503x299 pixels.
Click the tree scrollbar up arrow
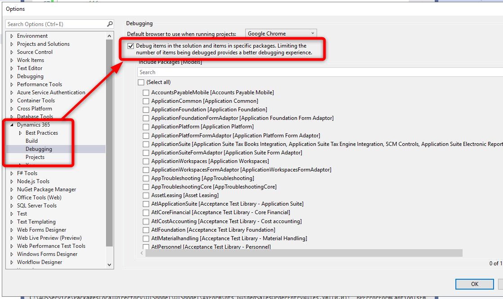[x=110, y=36]
